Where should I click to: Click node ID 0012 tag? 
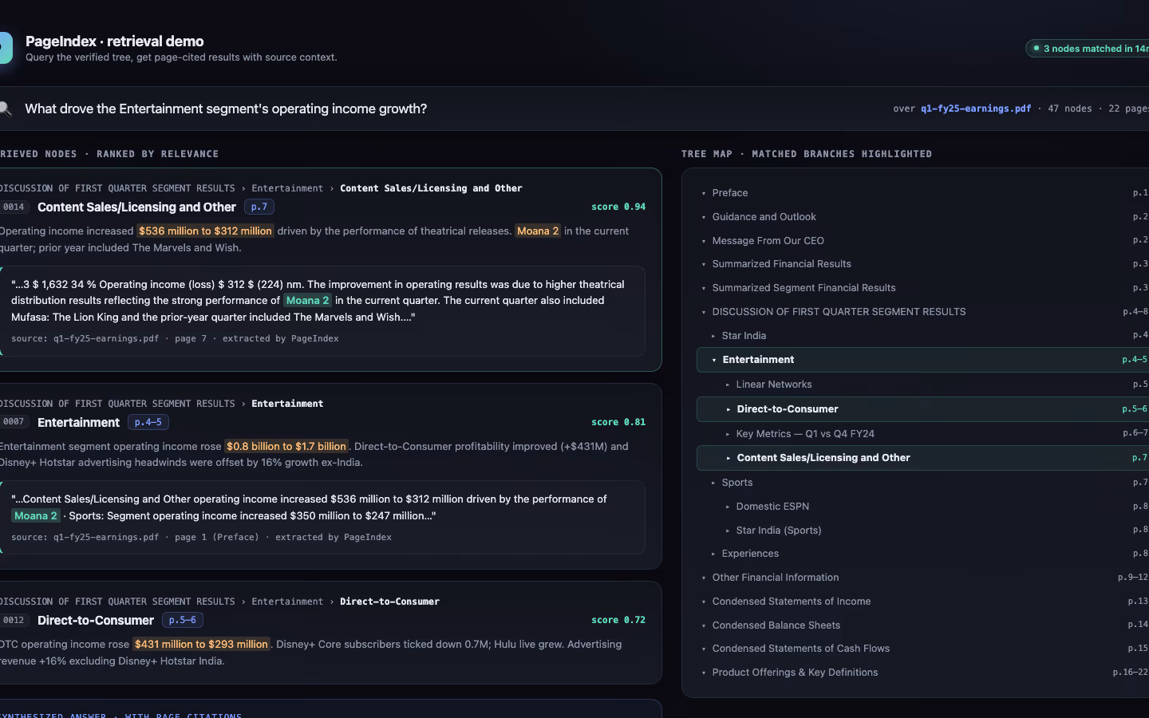pos(14,620)
